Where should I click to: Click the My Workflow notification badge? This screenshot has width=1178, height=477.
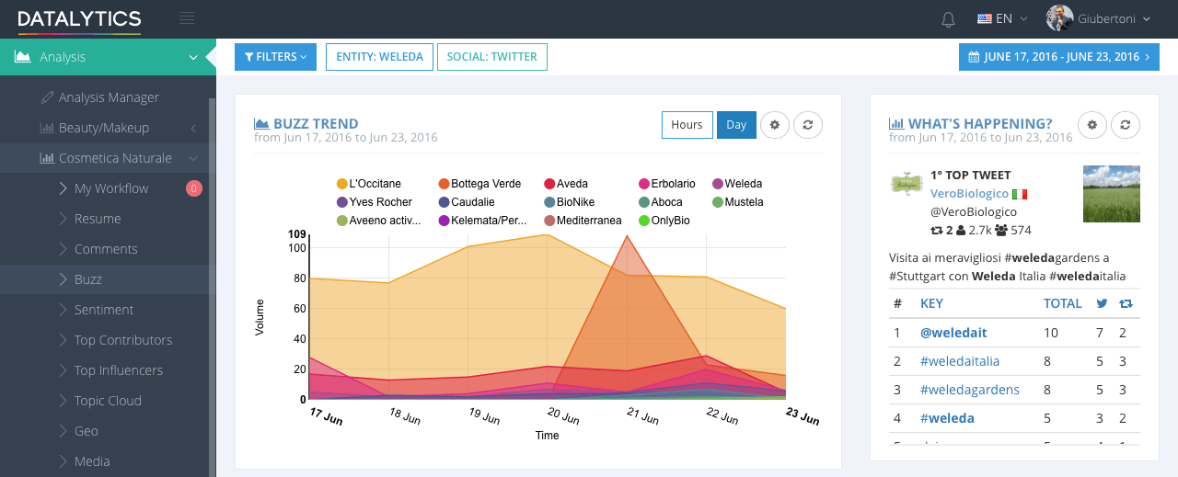pyautogui.click(x=193, y=188)
